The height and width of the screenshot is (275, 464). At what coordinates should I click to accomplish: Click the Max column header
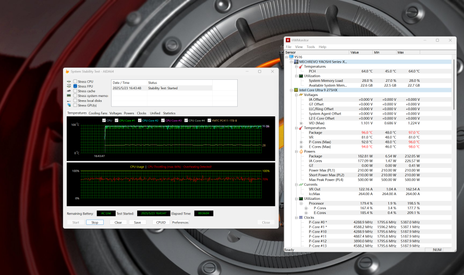pyautogui.click(x=408, y=52)
